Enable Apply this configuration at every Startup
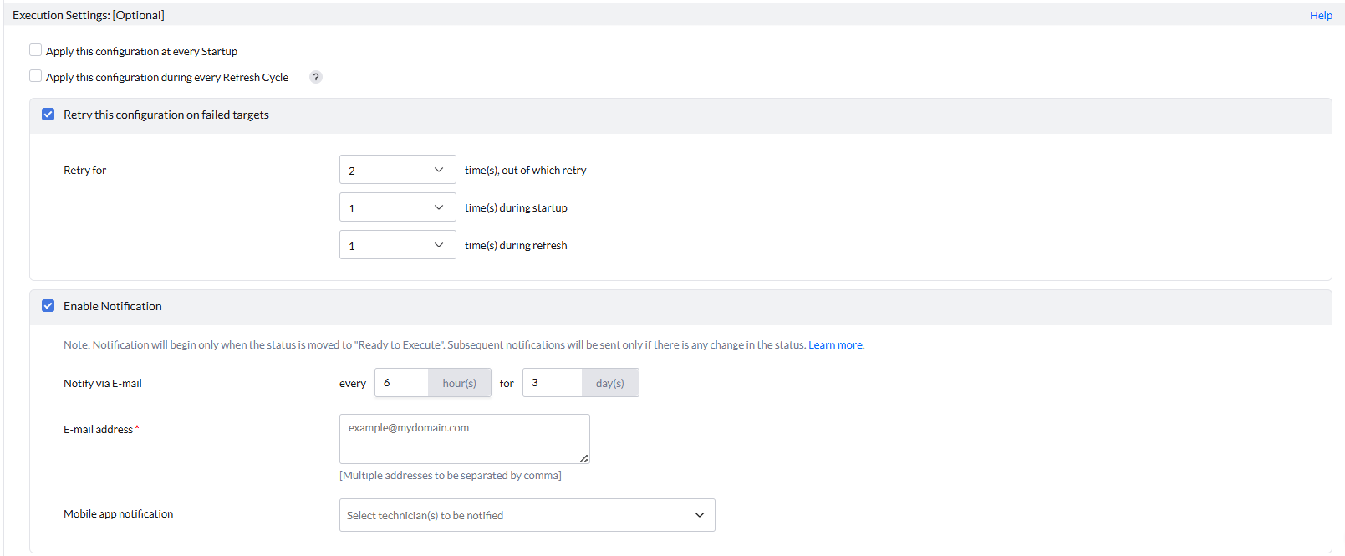The height and width of the screenshot is (556, 1345). coord(35,50)
